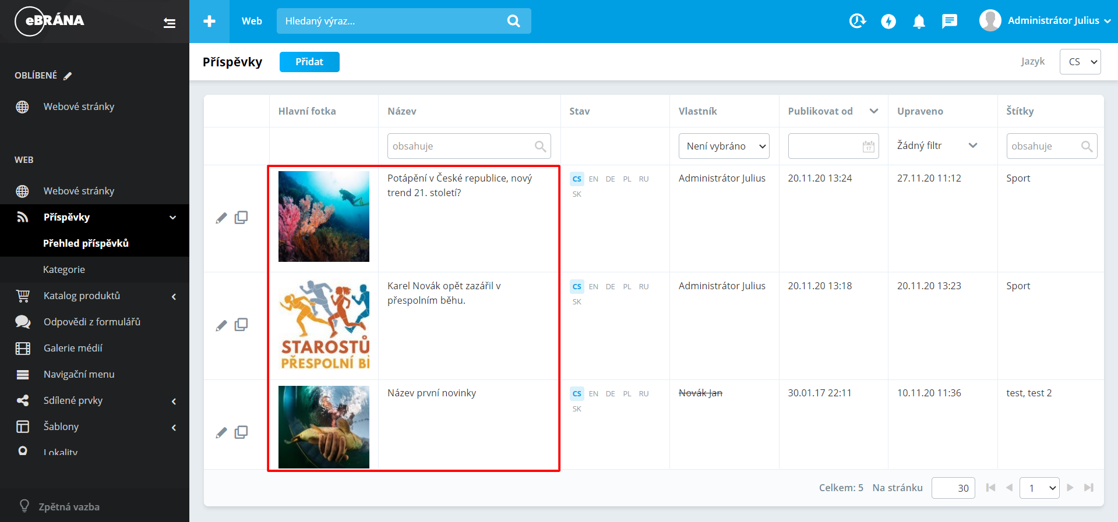Click the Web search scope label
The image size is (1118, 522).
tap(252, 21)
